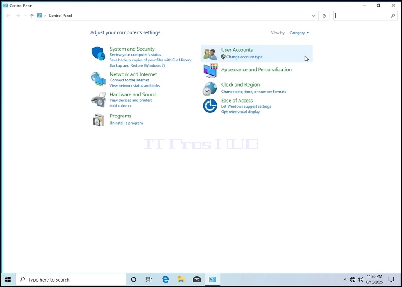Screen dimensions: 402x287
Task: Open the volume speaker tray icon
Action: pyautogui.click(x=360, y=280)
